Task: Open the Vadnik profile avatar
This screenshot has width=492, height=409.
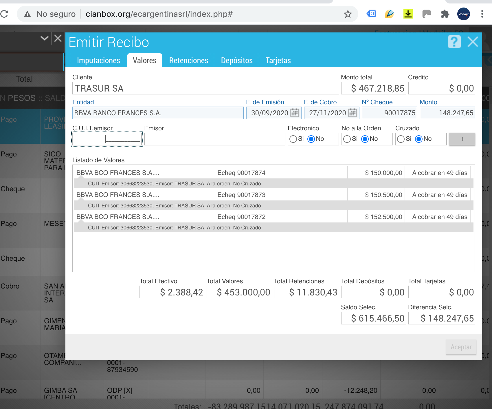Action: (x=463, y=14)
